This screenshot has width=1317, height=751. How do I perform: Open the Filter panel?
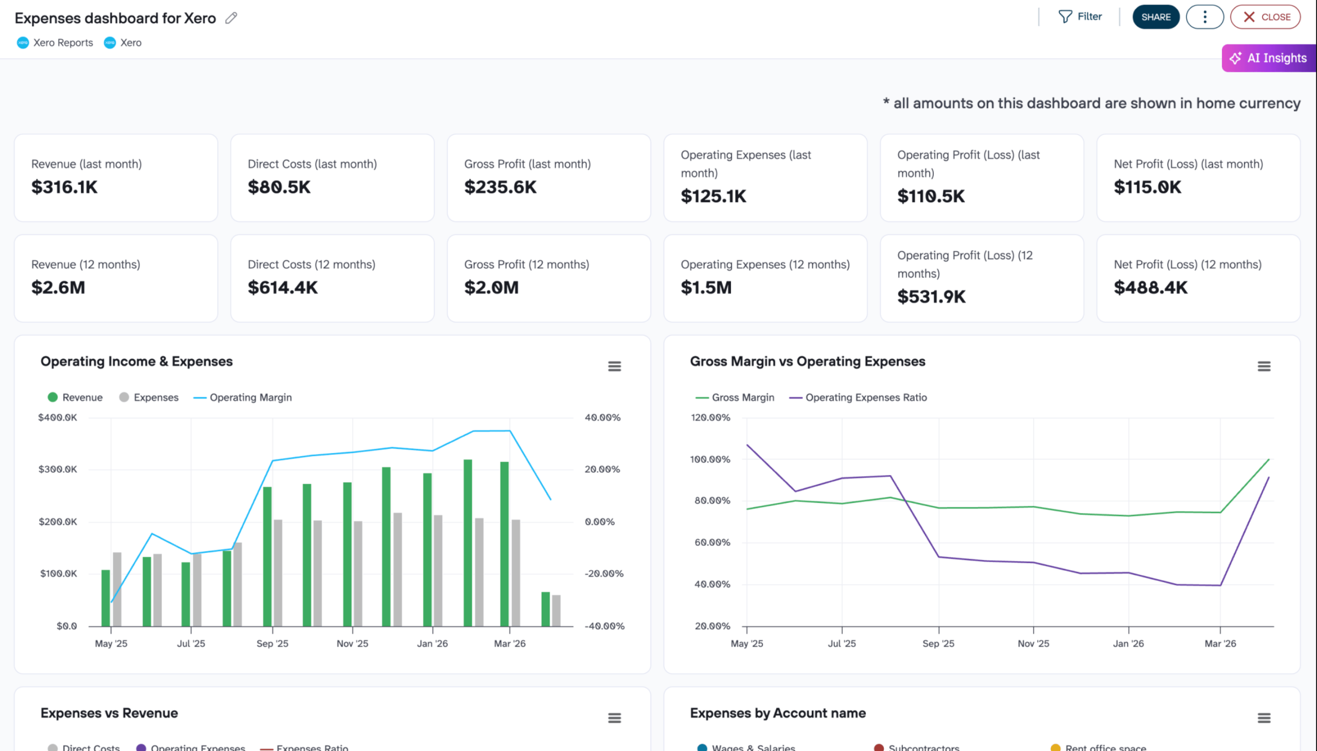pos(1081,16)
